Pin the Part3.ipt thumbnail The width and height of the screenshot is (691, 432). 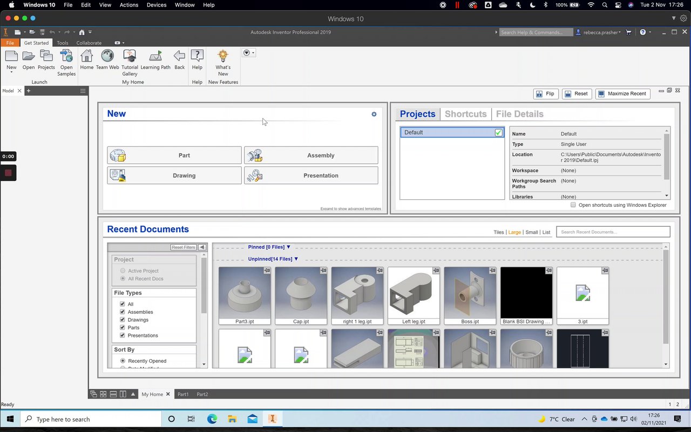pyautogui.click(x=267, y=271)
